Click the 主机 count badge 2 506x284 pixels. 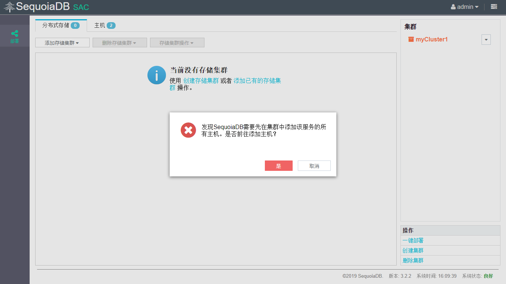[x=111, y=26]
